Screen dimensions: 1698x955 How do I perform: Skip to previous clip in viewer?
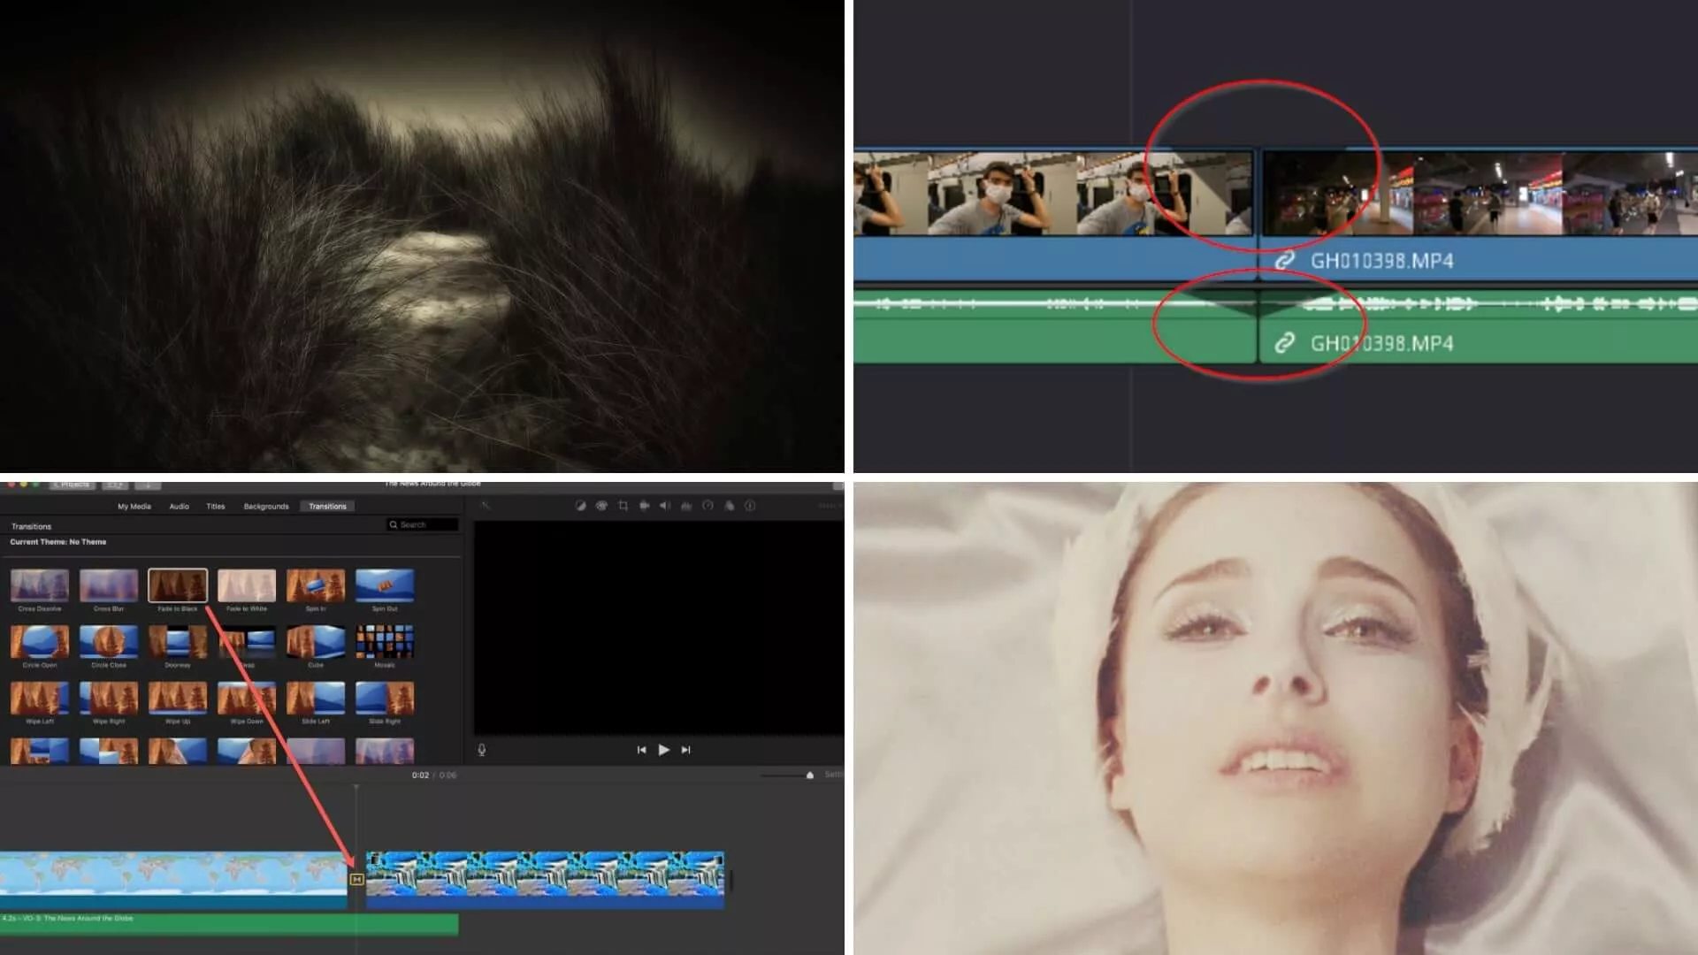tap(641, 750)
